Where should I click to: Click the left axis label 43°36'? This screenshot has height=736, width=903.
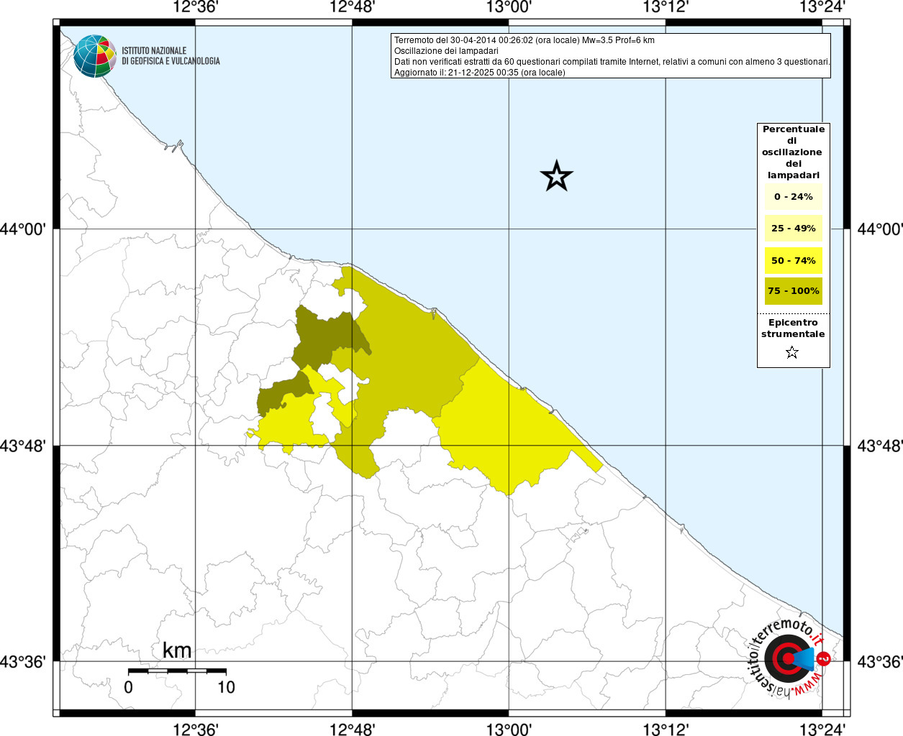click(23, 661)
